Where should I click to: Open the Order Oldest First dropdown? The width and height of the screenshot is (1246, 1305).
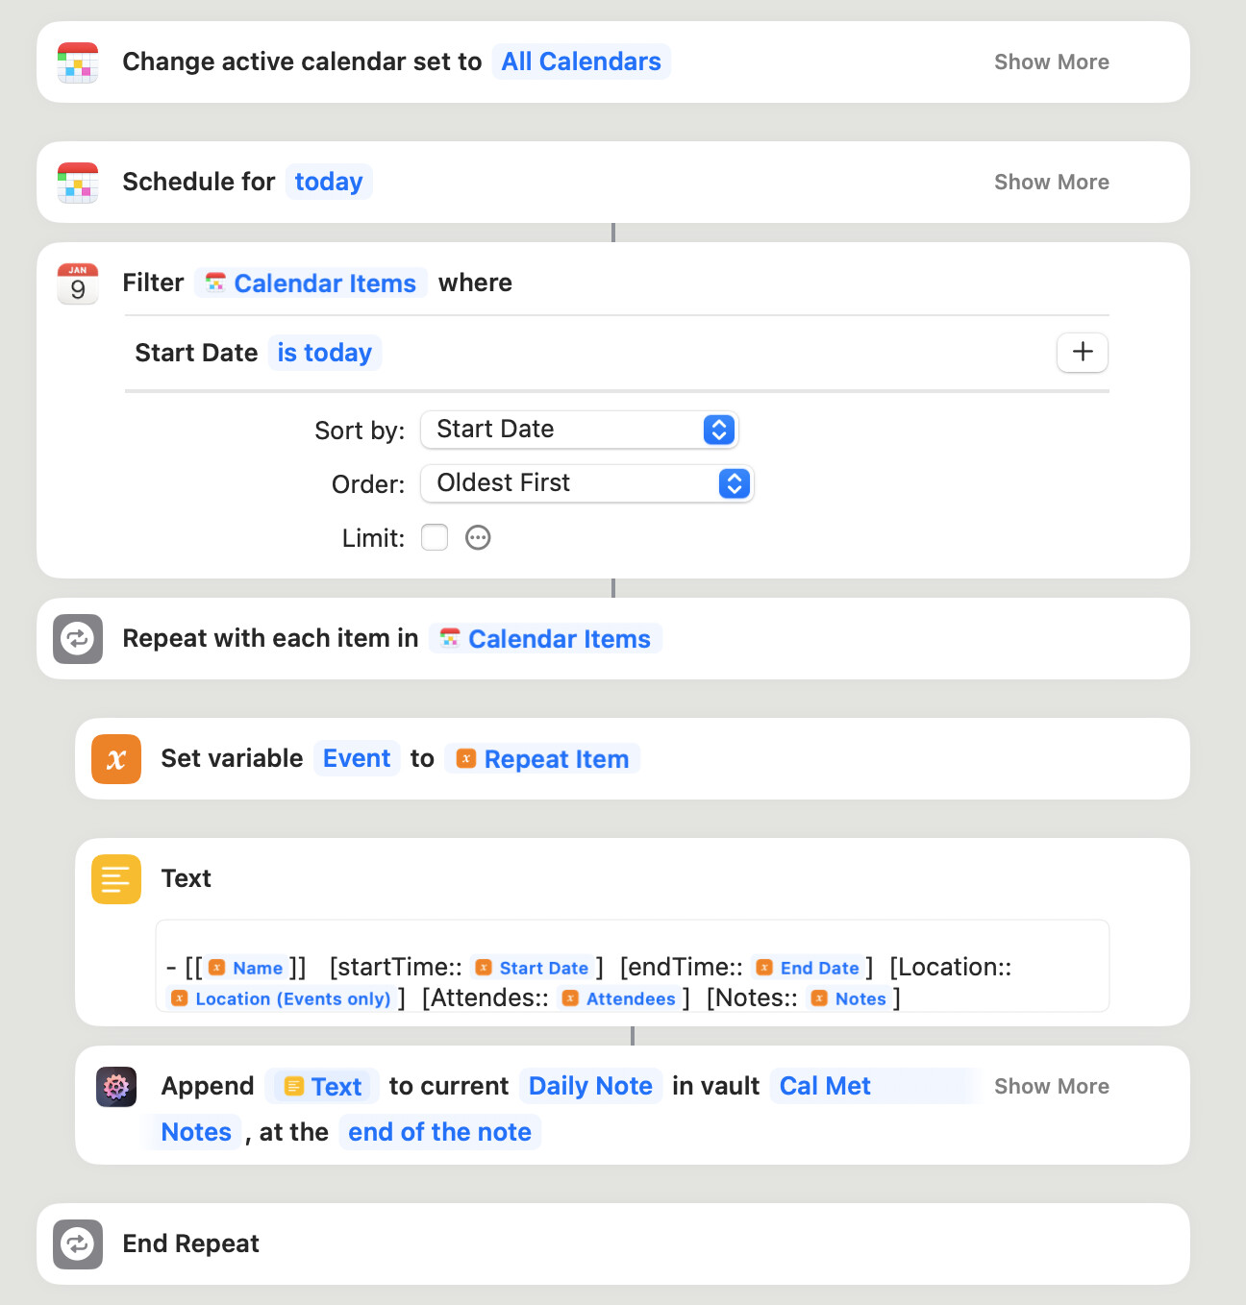point(586,483)
